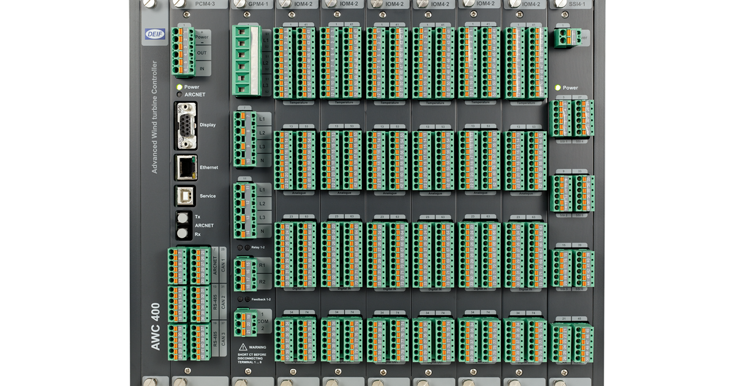Click the IN terminal label

coord(202,69)
